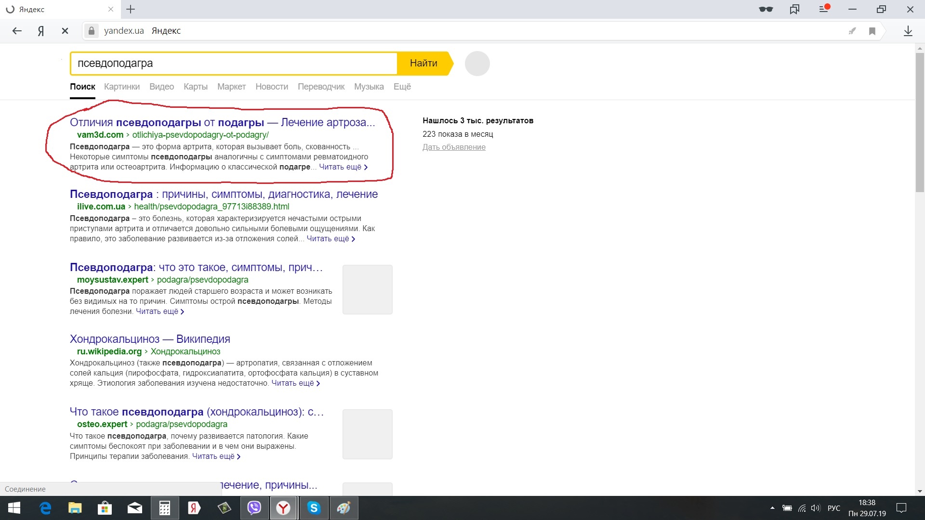
Task: Expand the Ещё search category menu
Action: pyautogui.click(x=402, y=87)
